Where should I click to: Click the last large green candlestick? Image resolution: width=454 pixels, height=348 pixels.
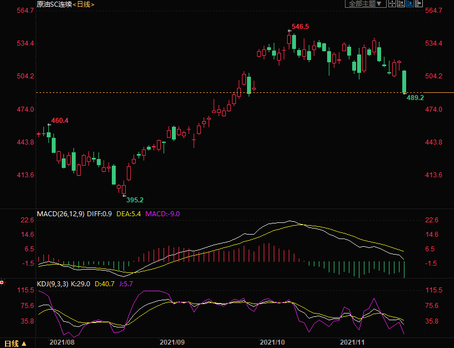pyautogui.click(x=404, y=81)
